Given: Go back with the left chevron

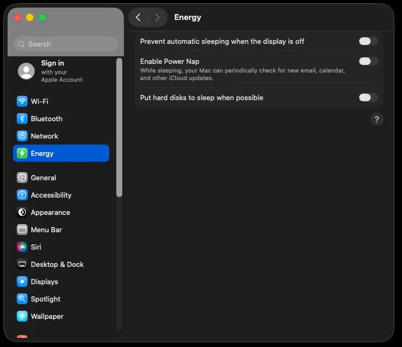Looking at the screenshot, I should tap(138, 17).
